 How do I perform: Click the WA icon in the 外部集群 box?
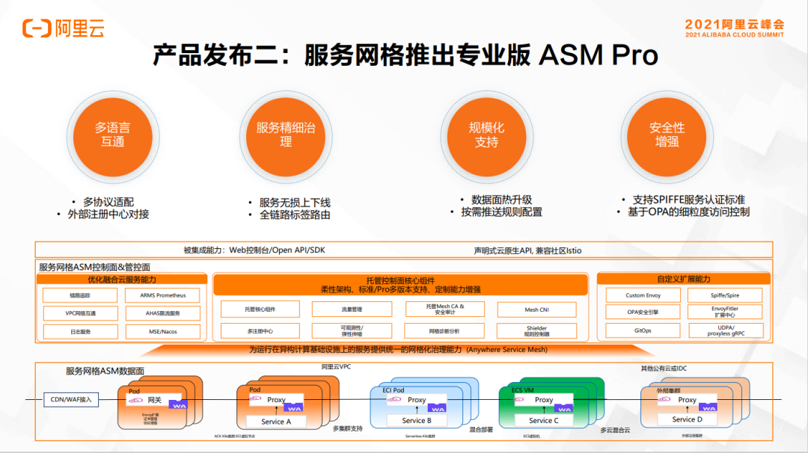708,407
